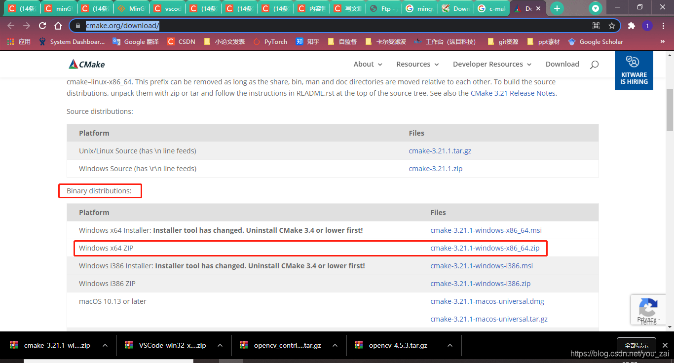Screen dimensions: 674x363
Task: Open the tab search dropdown button
Action: [x=596, y=8]
